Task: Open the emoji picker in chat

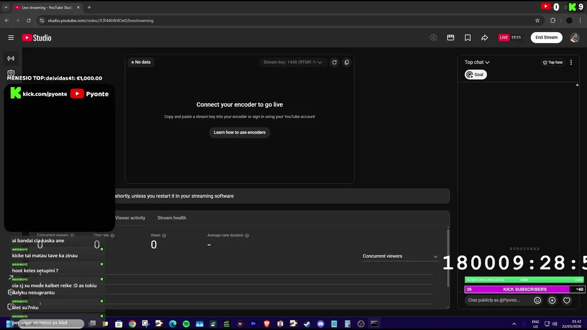Action: pos(537,300)
